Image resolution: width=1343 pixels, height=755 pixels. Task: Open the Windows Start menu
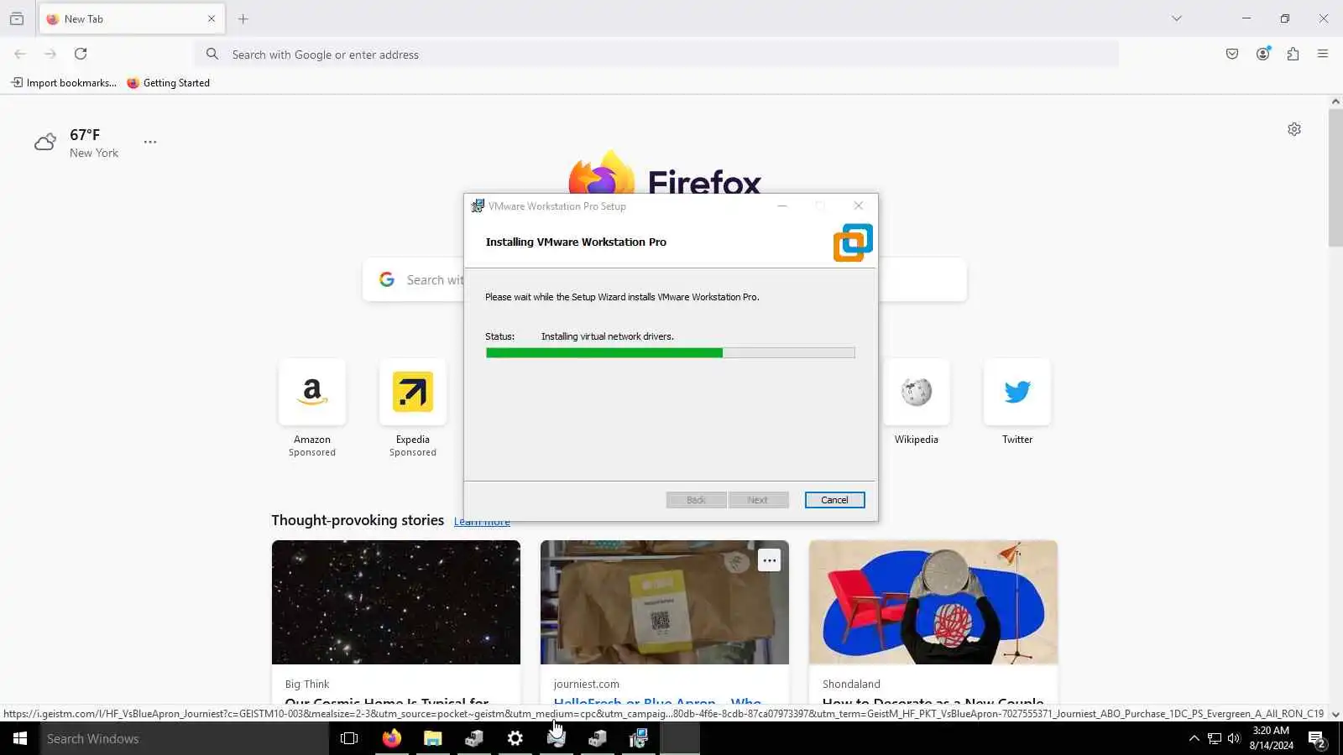point(20,738)
